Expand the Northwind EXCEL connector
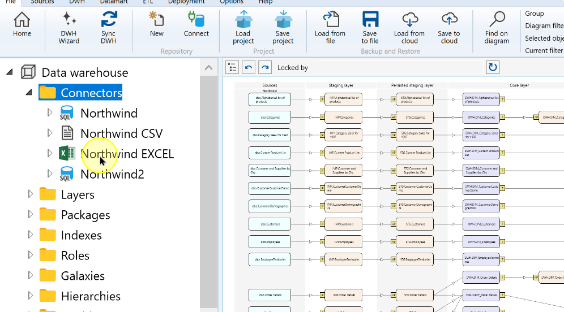 click(50, 153)
